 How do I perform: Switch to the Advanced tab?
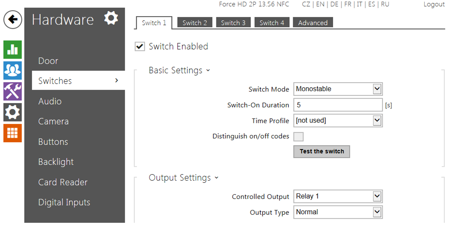pyautogui.click(x=313, y=23)
